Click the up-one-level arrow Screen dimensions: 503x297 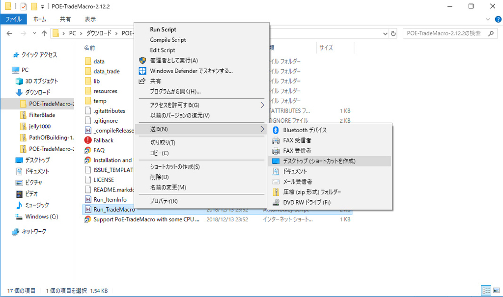(x=44, y=33)
